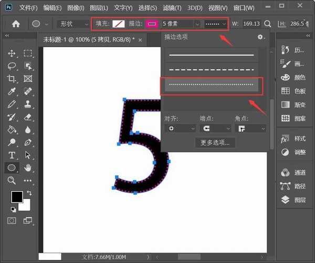Viewport: 315px width, 263px height.
Task: Expand the right panel dock arrows
Action: point(308,36)
